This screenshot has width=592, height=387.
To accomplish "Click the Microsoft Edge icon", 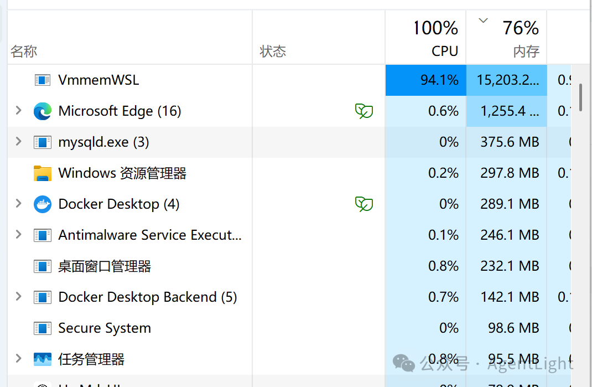I will (42, 111).
